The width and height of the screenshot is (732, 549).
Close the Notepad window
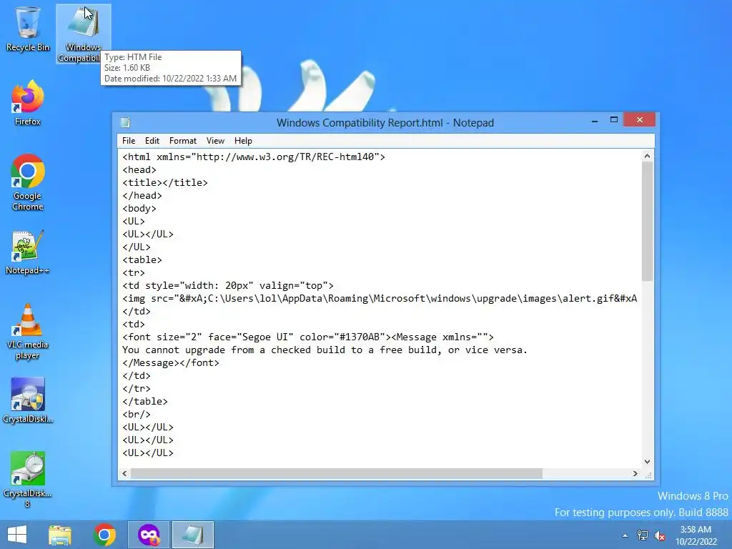[640, 120]
